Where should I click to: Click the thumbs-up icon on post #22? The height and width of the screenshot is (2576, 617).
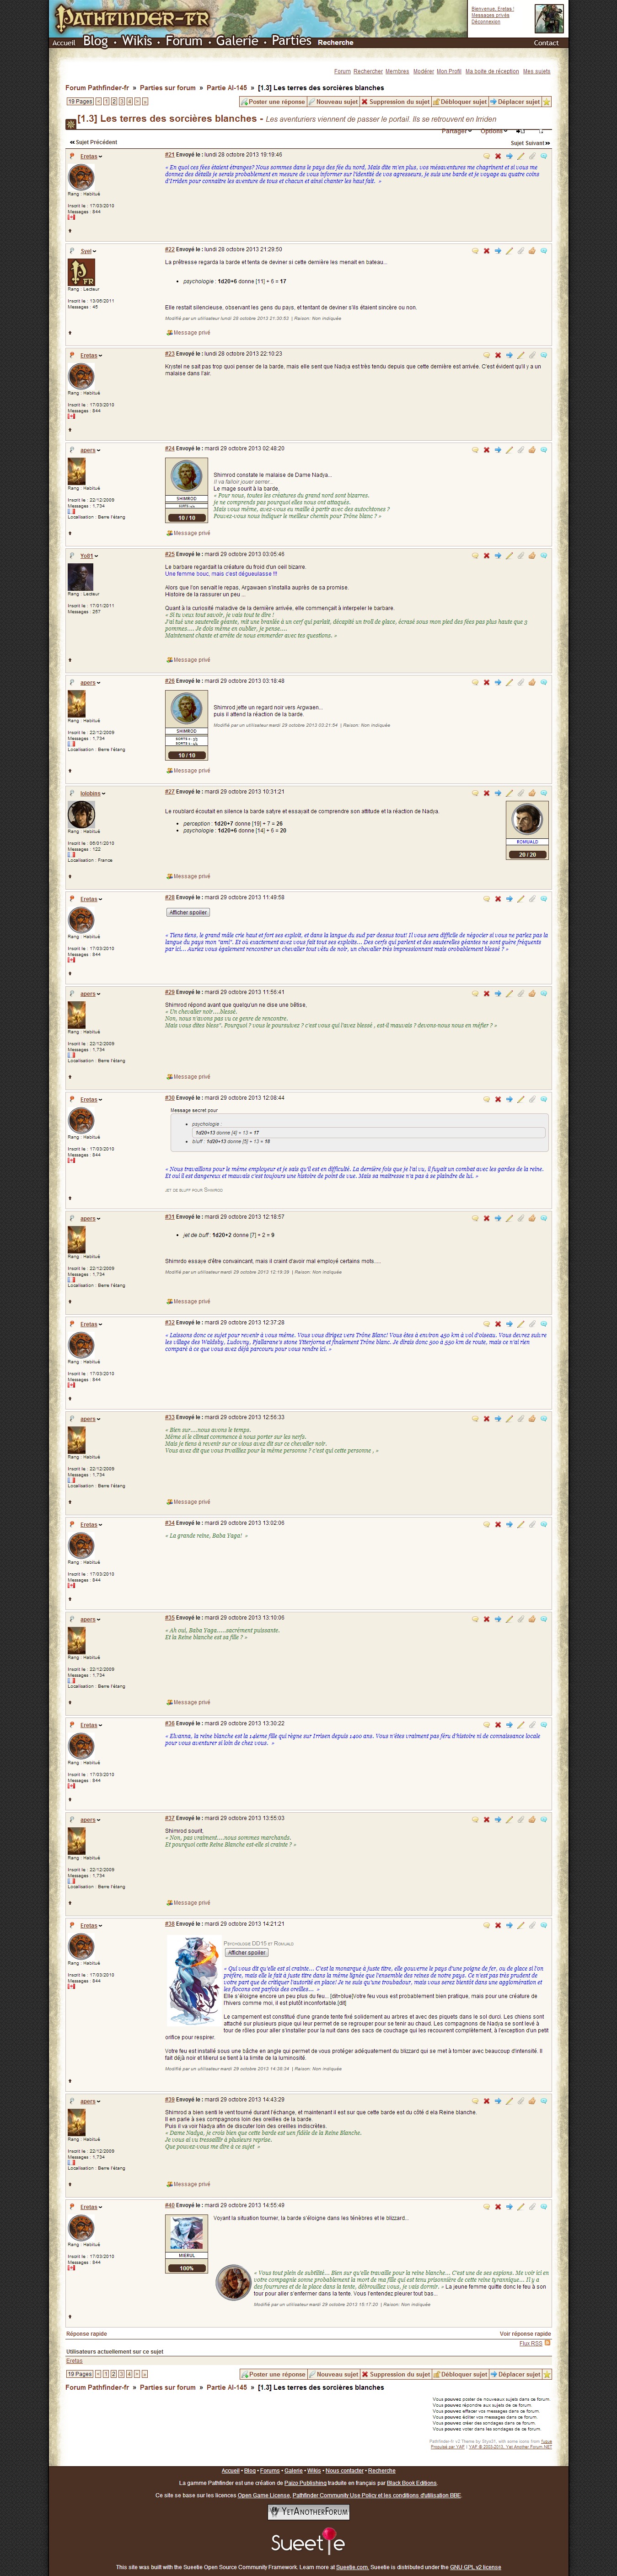pos(532,251)
